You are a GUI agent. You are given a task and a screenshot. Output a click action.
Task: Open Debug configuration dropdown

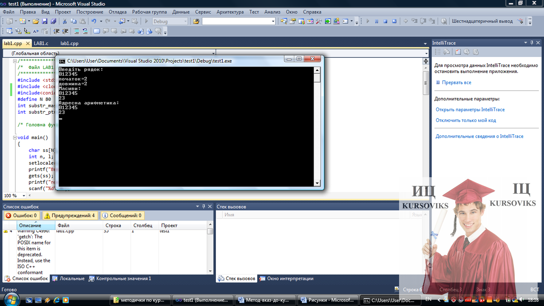(185, 21)
